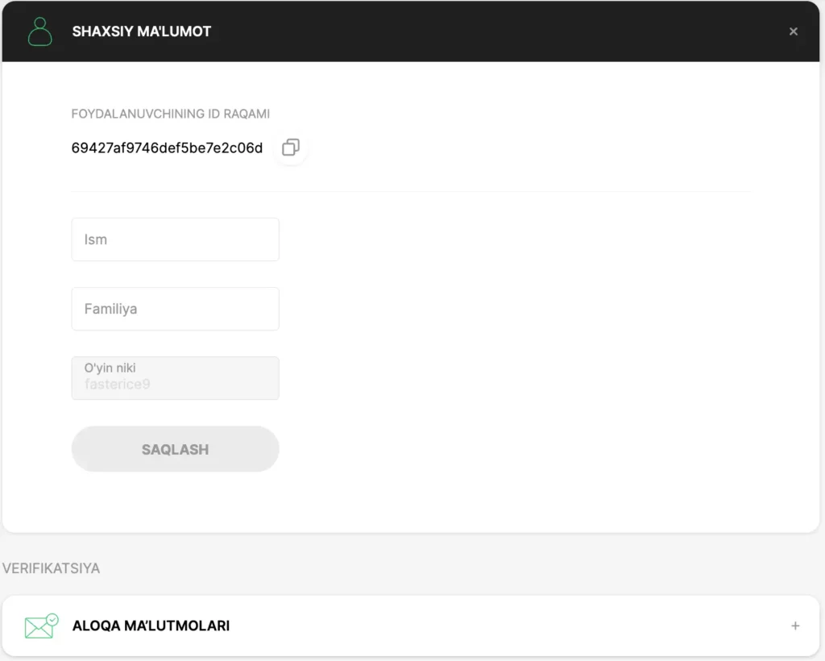Click the FOYDALANUVCHINING ID RAQAMI label

tap(170, 114)
